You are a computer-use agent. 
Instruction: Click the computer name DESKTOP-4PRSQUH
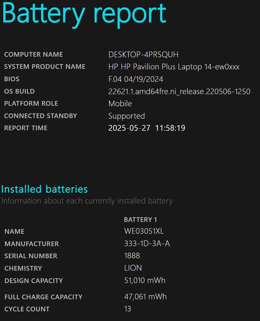point(143,55)
